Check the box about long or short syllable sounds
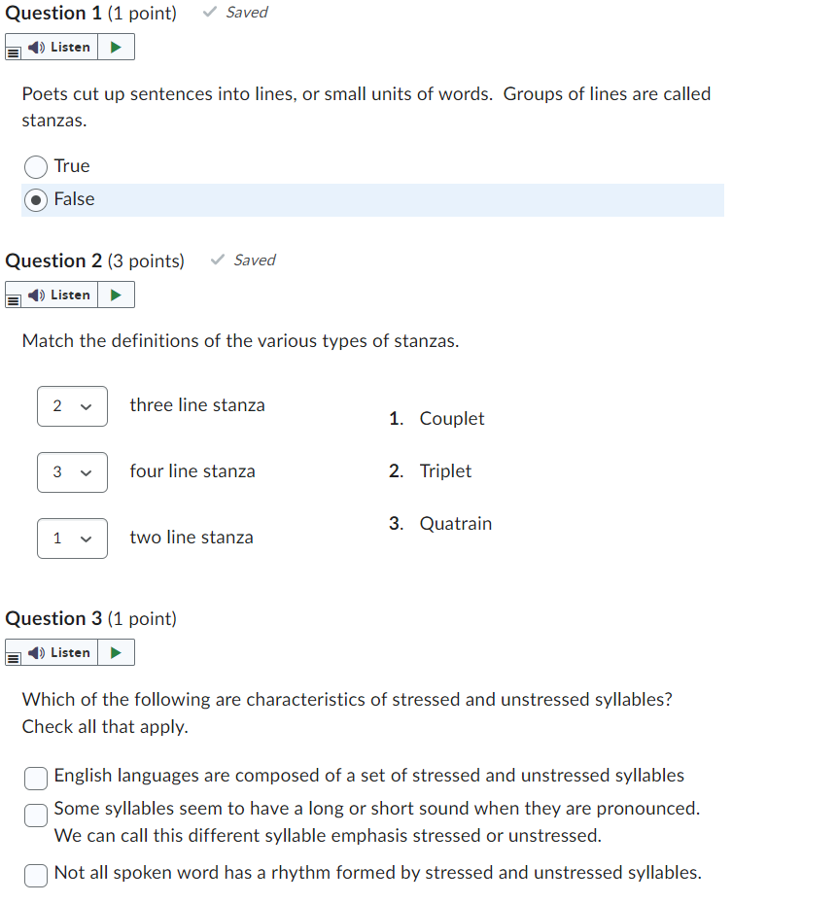This screenshot has height=903, width=837. [x=35, y=816]
